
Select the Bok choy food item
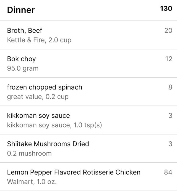click(x=88, y=63)
